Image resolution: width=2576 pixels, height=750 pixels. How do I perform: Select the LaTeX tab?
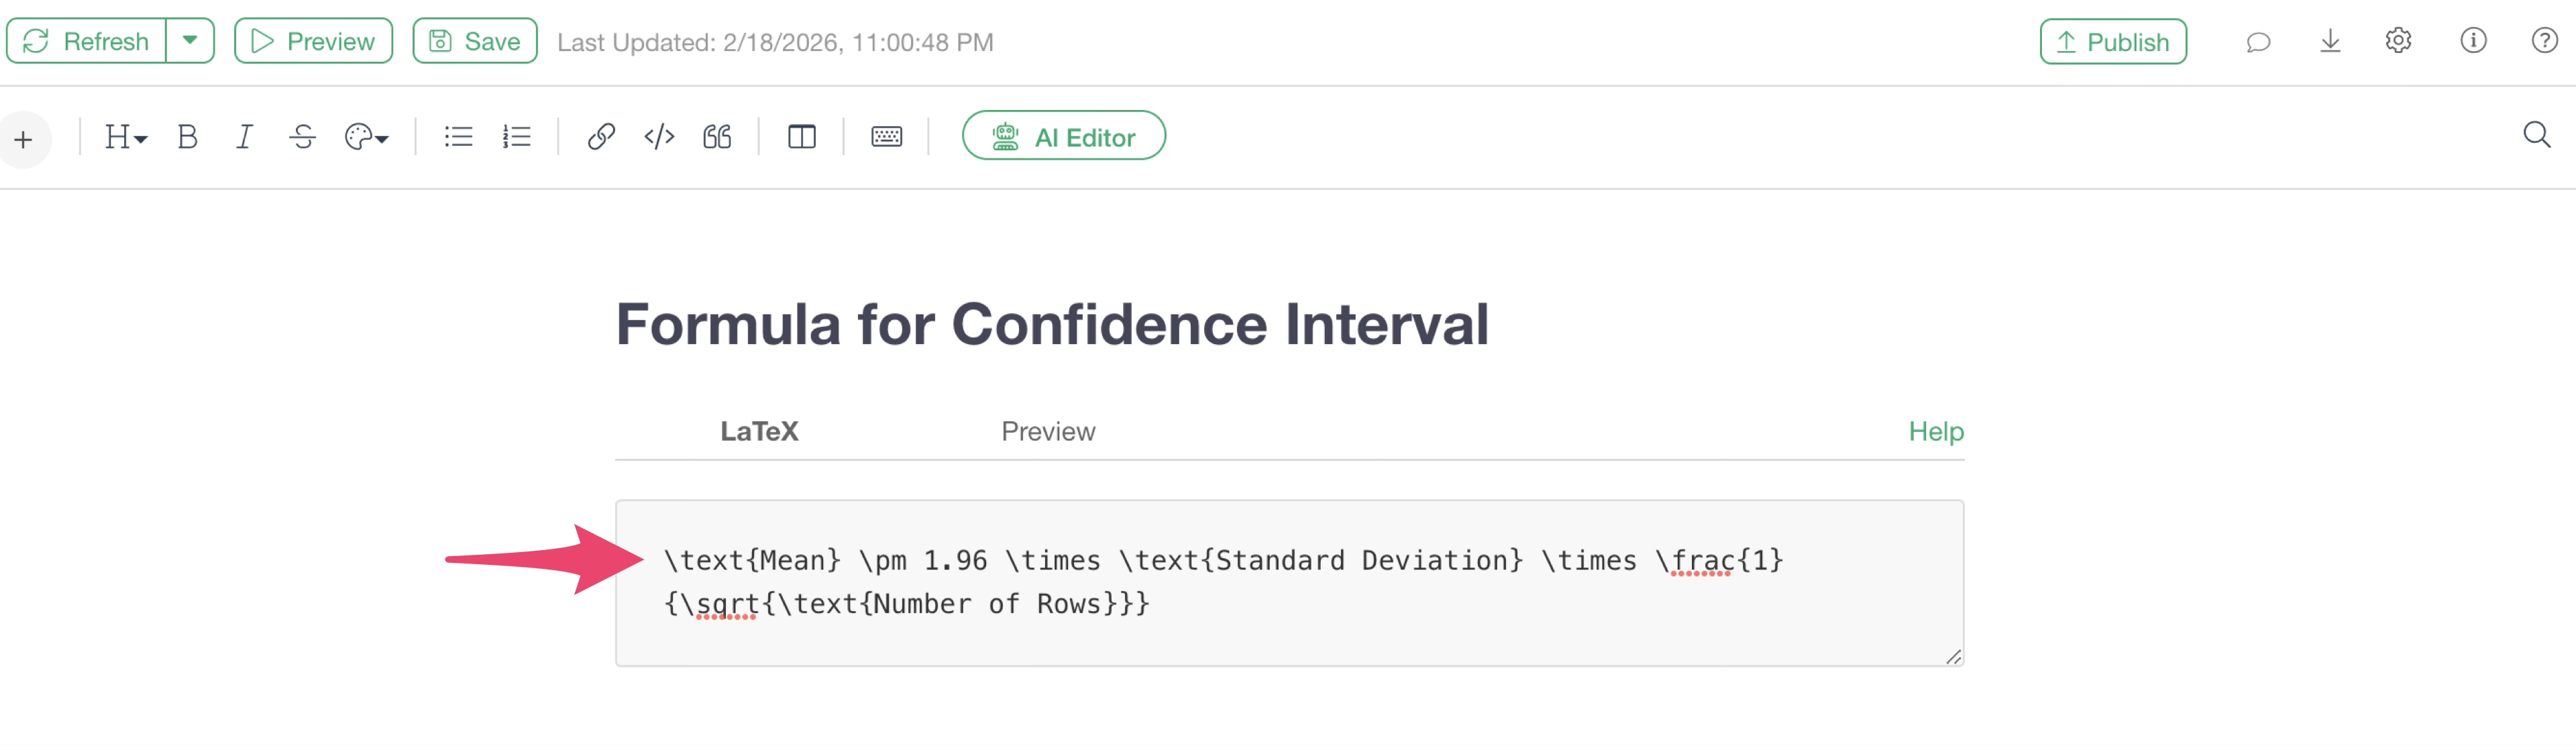[759, 431]
